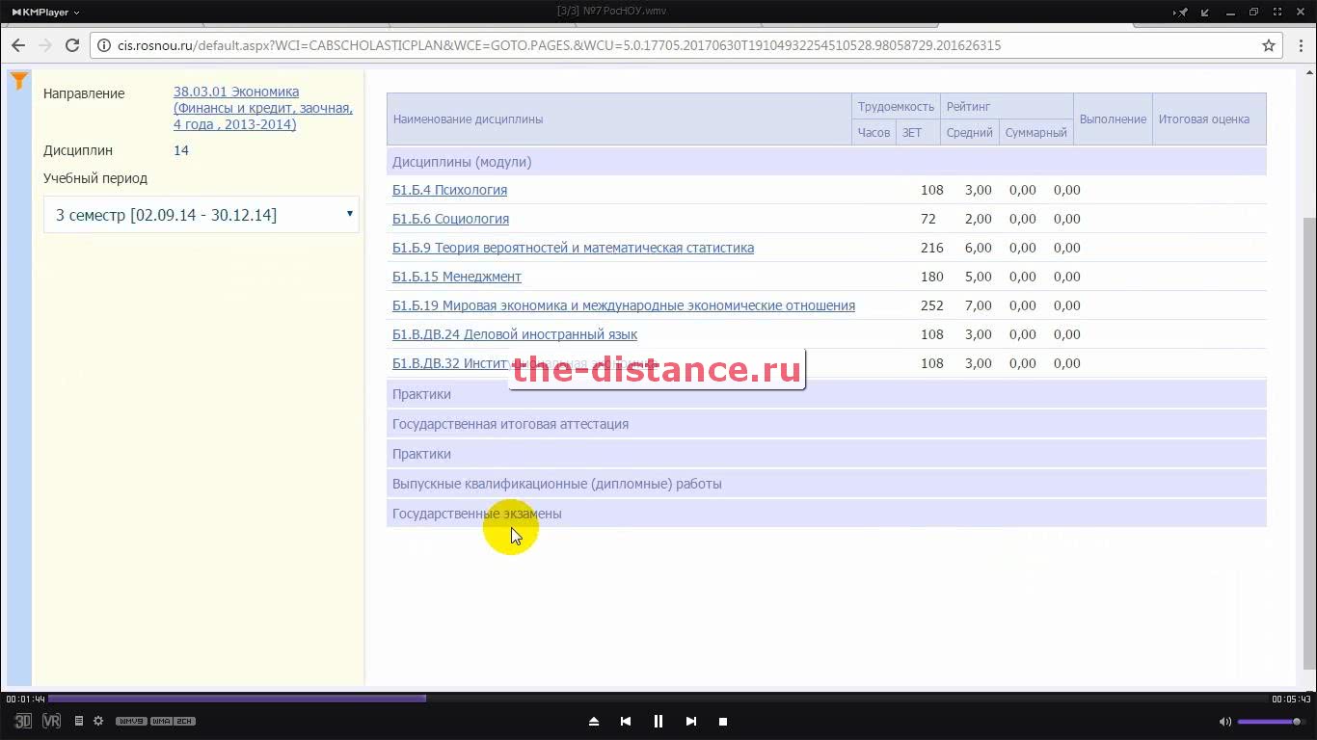Seek in the KMPlayer progress bar

(x=658, y=699)
